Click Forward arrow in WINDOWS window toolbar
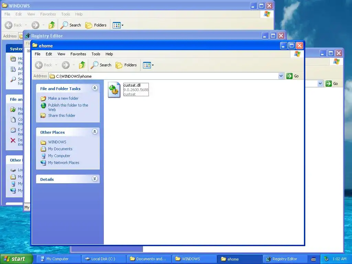The height and width of the screenshot is (264, 352). pyautogui.click(x=35, y=25)
